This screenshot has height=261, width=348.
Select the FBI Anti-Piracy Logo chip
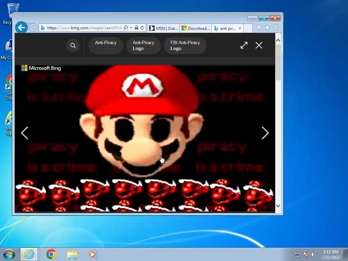point(185,46)
